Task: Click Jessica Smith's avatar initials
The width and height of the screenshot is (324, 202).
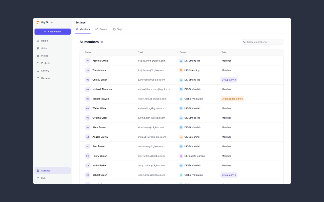Action: [88, 61]
